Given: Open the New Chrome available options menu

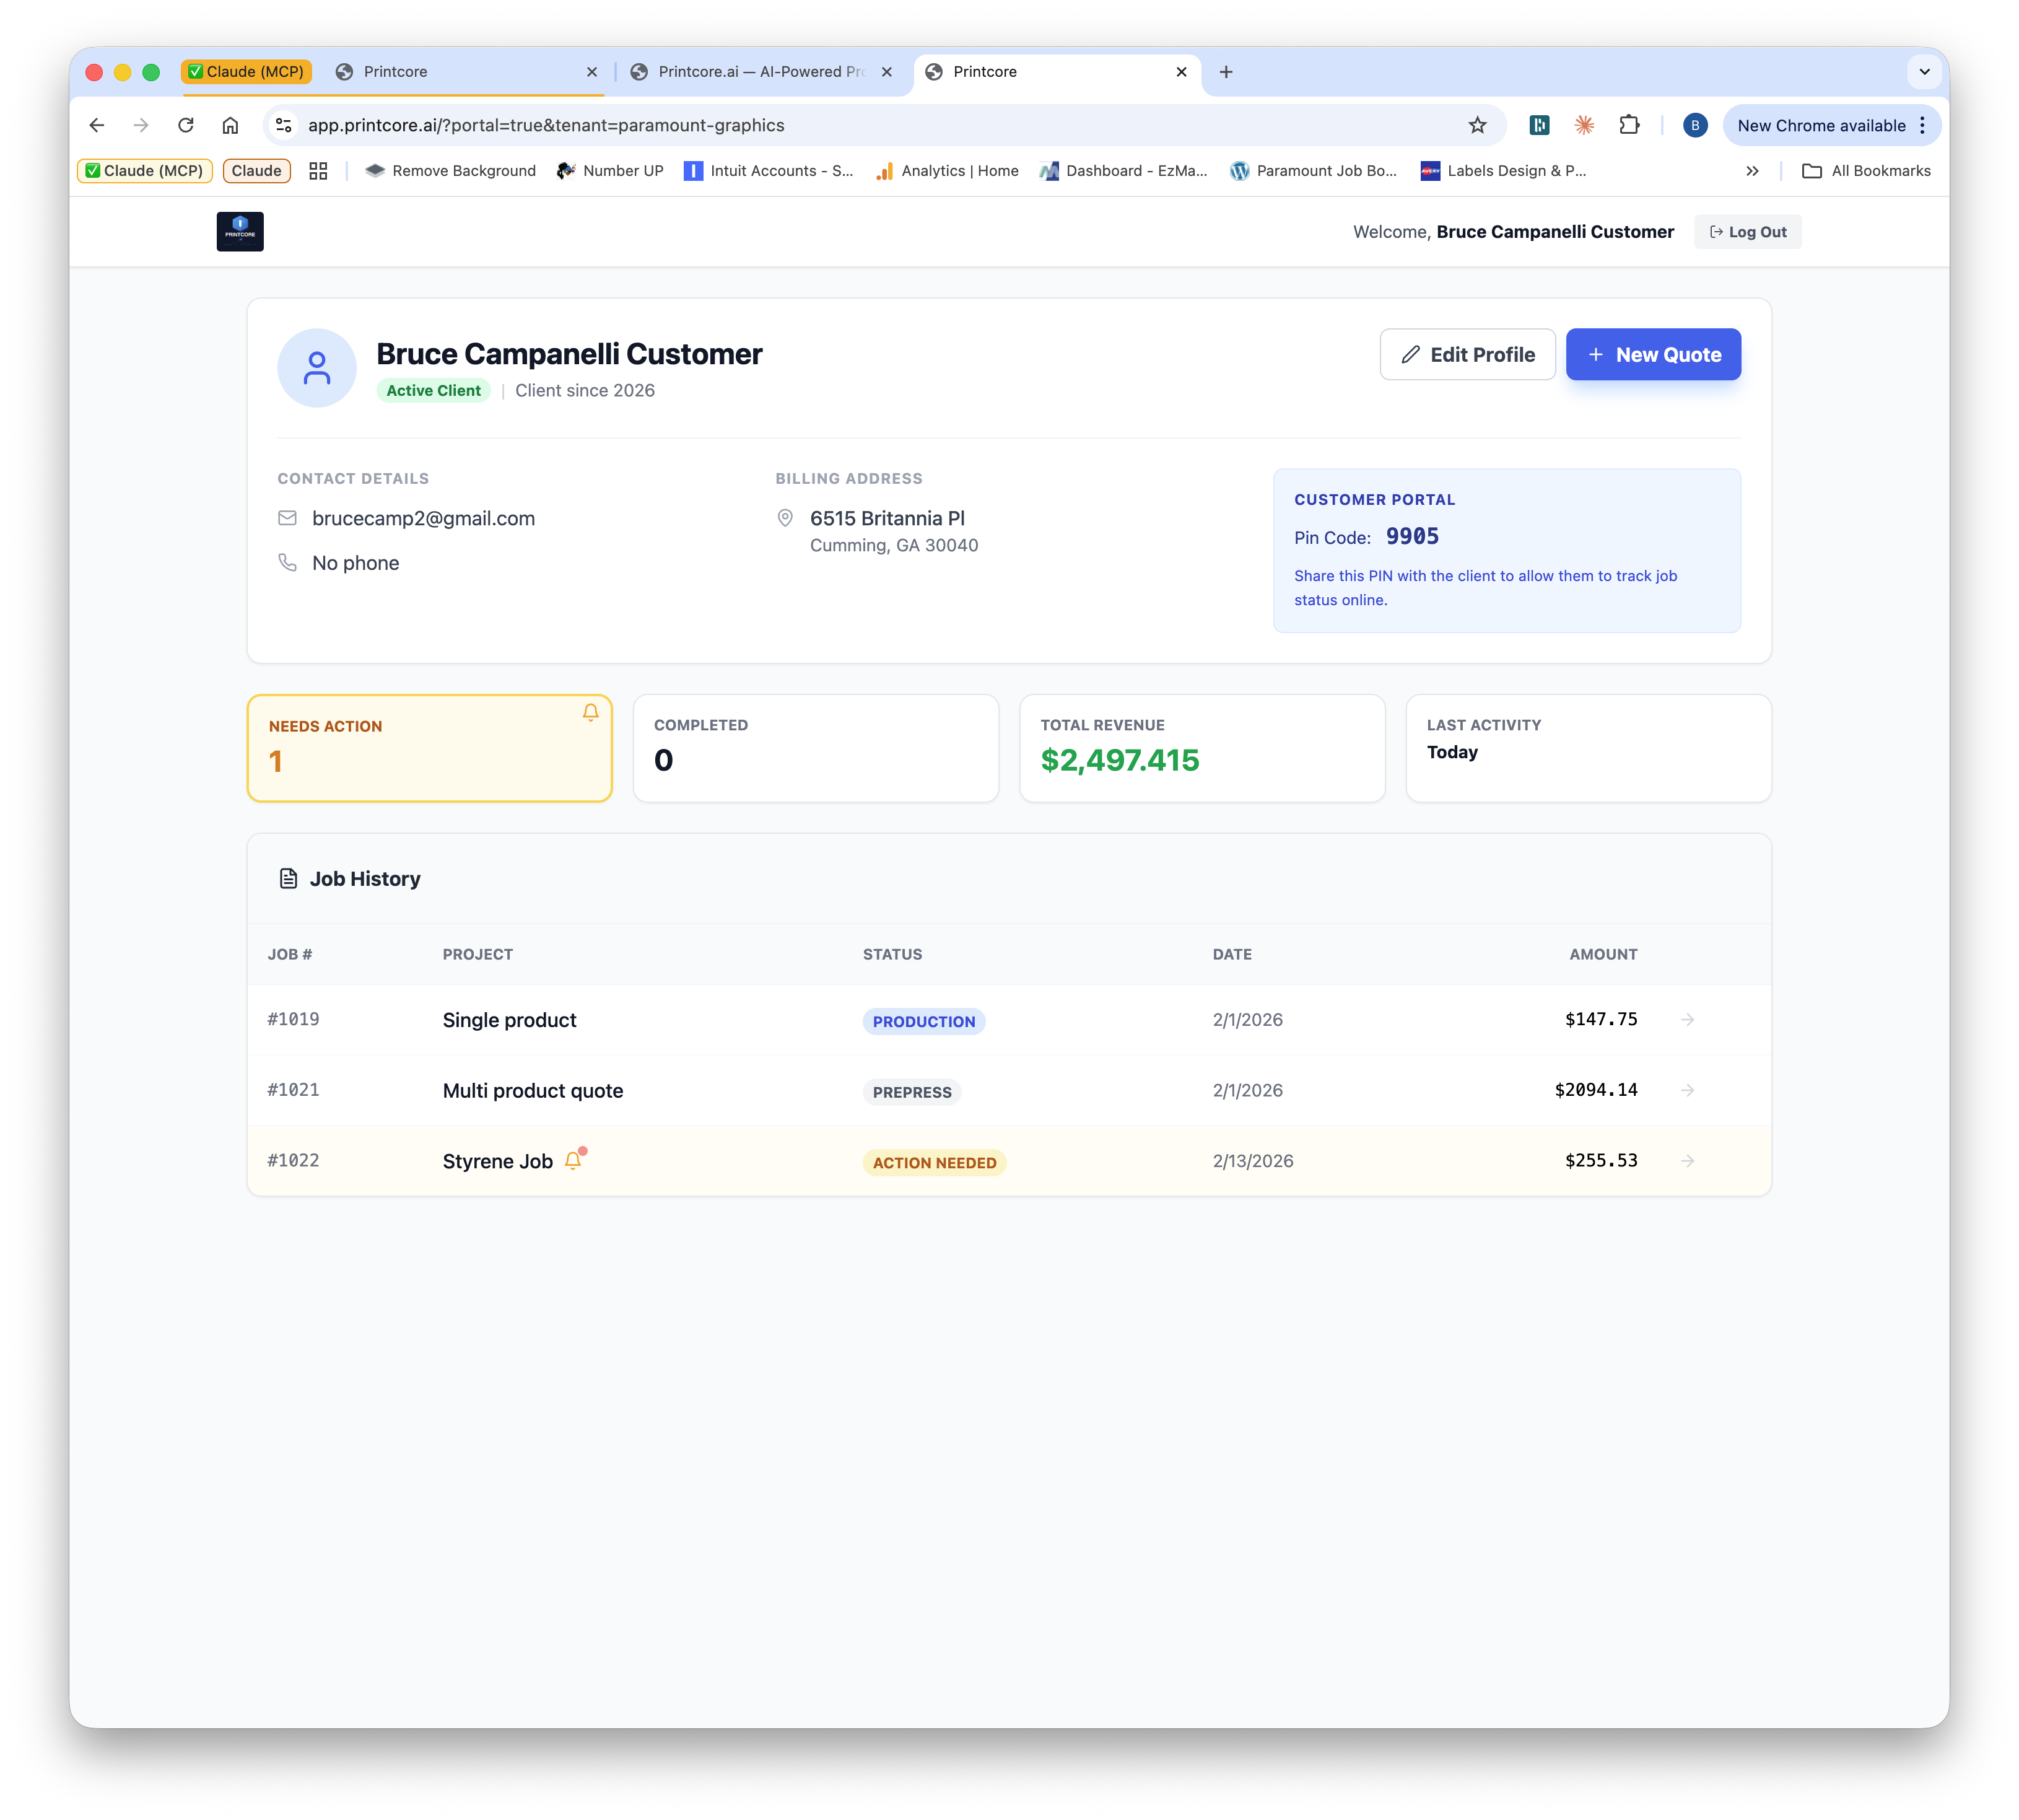Looking at the screenshot, I should (x=1921, y=125).
